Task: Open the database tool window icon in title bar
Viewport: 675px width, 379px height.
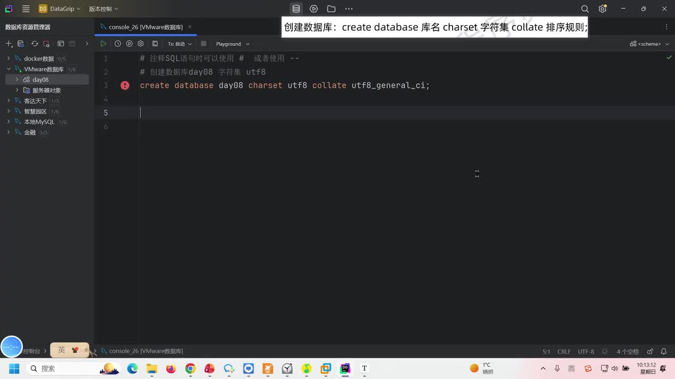Action: (296, 9)
